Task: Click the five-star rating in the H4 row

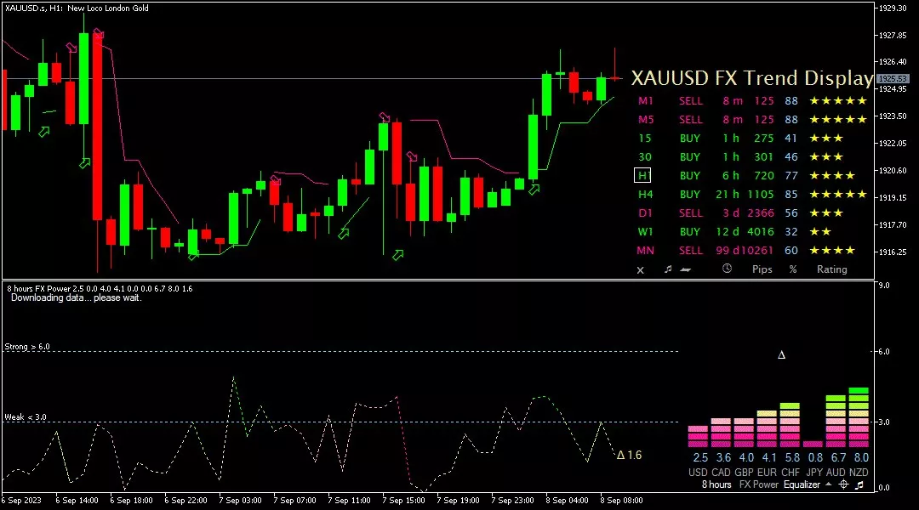Action: click(x=838, y=195)
